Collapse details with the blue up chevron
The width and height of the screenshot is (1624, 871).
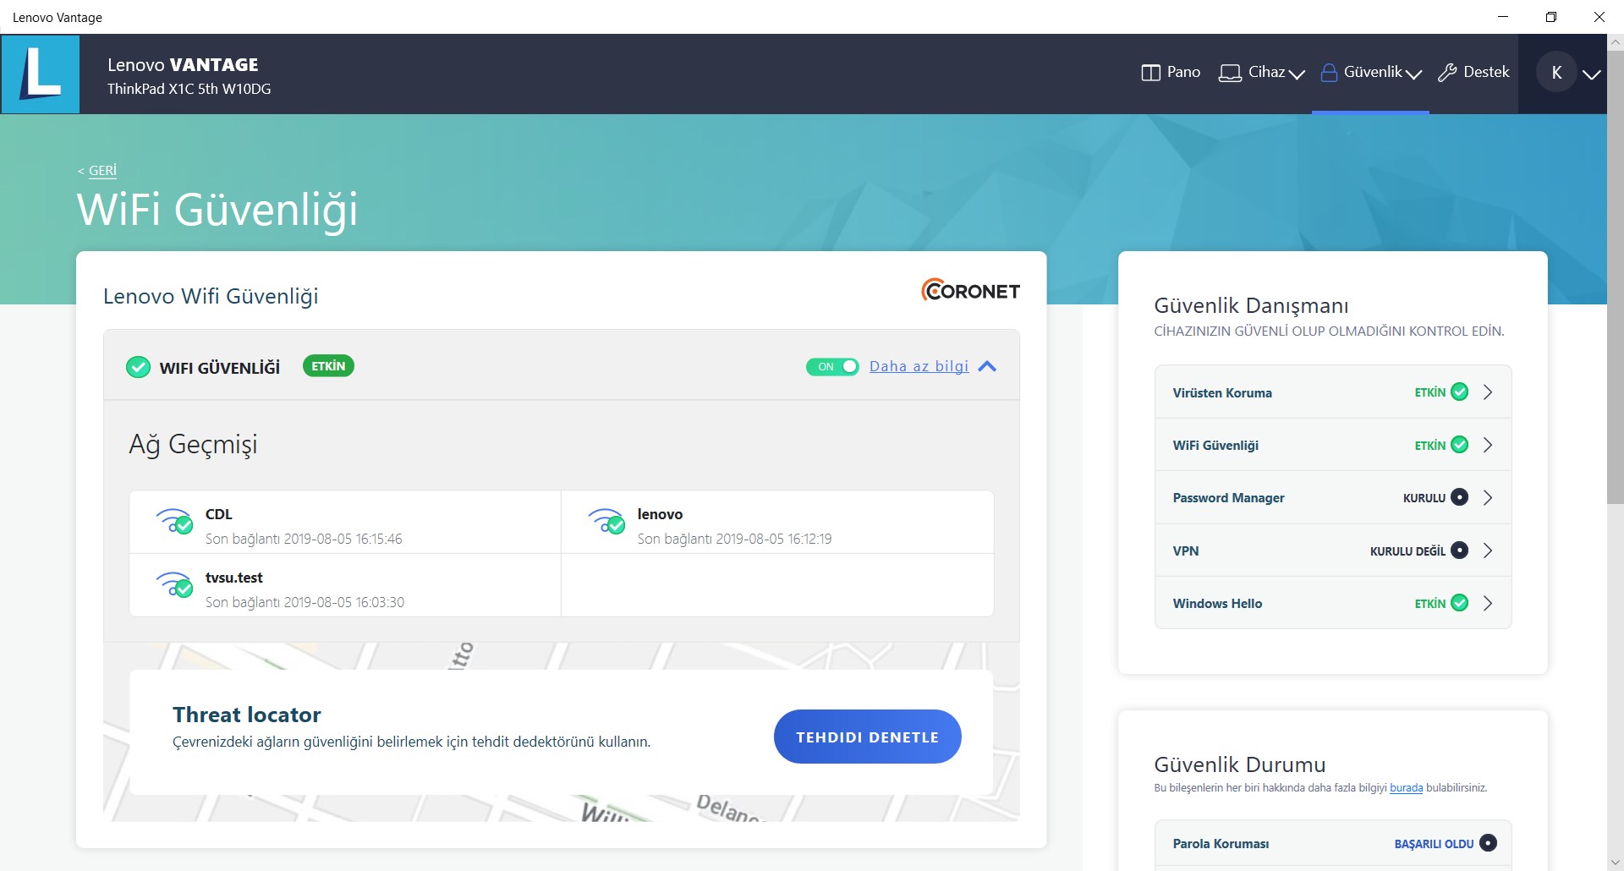tap(987, 366)
